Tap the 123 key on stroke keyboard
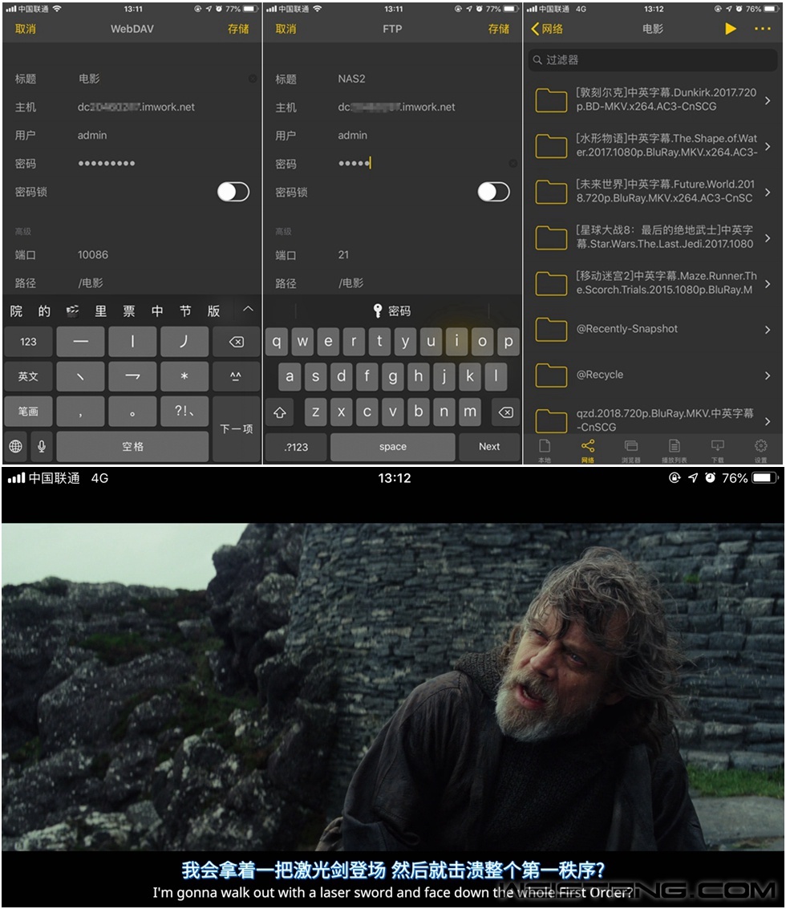This screenshot has width=786, height=909. point(28,342)
